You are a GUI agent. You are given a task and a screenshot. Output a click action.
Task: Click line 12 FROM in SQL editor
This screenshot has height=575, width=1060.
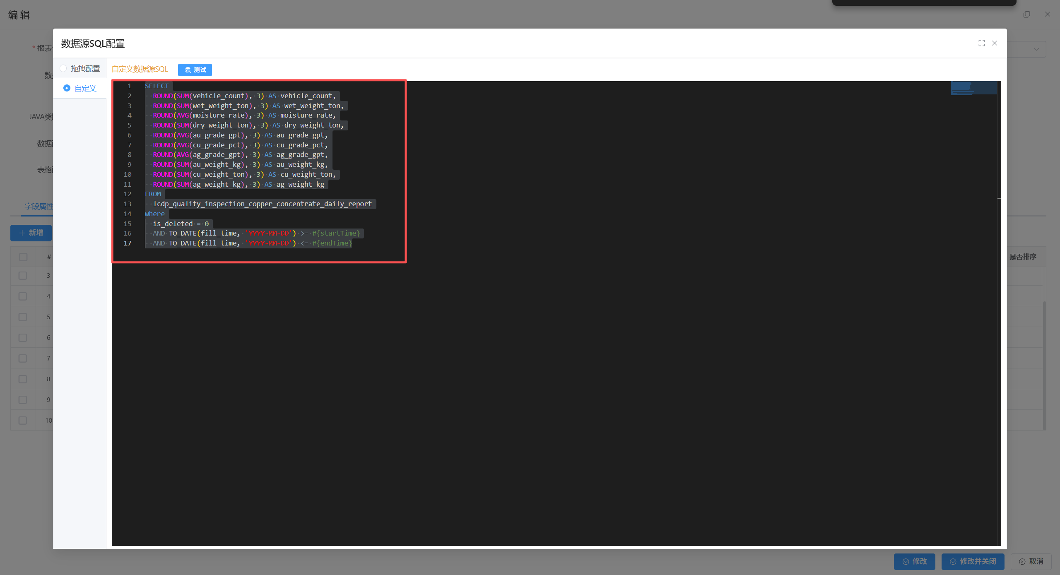point(153,194)
